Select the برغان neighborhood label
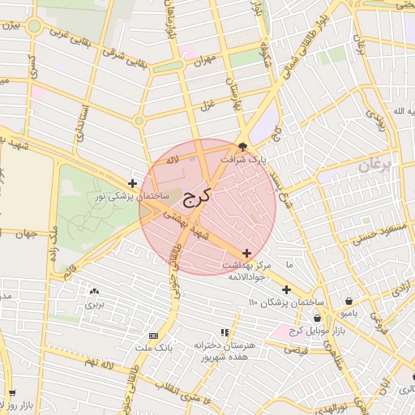Screen dimensions: 415x415 point(374,165)
